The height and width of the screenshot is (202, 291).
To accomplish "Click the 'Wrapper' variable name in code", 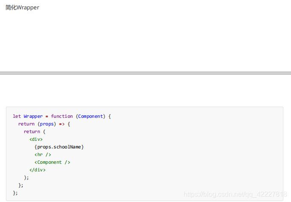I will click(x=33, y=117).
